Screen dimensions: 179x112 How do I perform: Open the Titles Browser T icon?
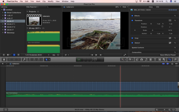pyautogui.click(x=155, y=60)
